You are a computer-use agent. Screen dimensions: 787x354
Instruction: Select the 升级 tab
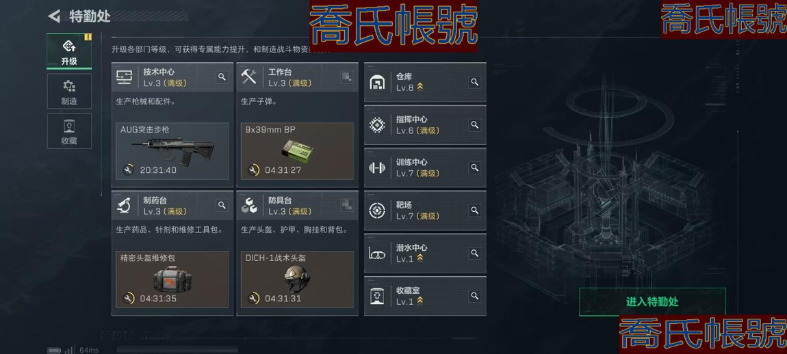pos(69,52)
